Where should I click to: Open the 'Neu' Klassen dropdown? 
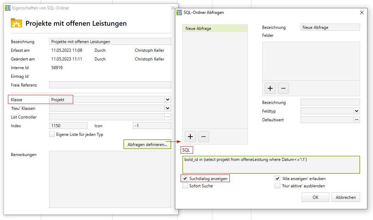pyautogui.click(x=168, y=108)
